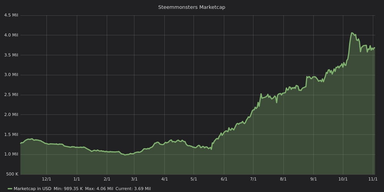Click the 2.5 Mil y-axis label
Screen dimensions: 384x192
pyautogui.click(x=11, y=94)
